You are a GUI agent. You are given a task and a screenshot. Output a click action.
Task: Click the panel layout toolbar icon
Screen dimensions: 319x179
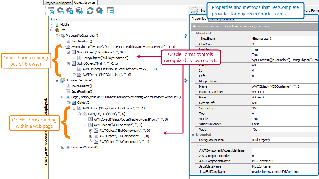point(110,10)
